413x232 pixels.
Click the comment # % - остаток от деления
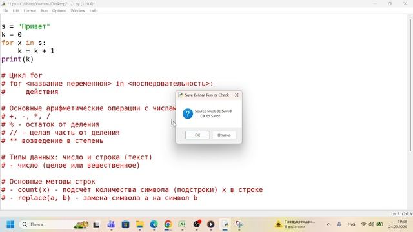tap(50, 124)
